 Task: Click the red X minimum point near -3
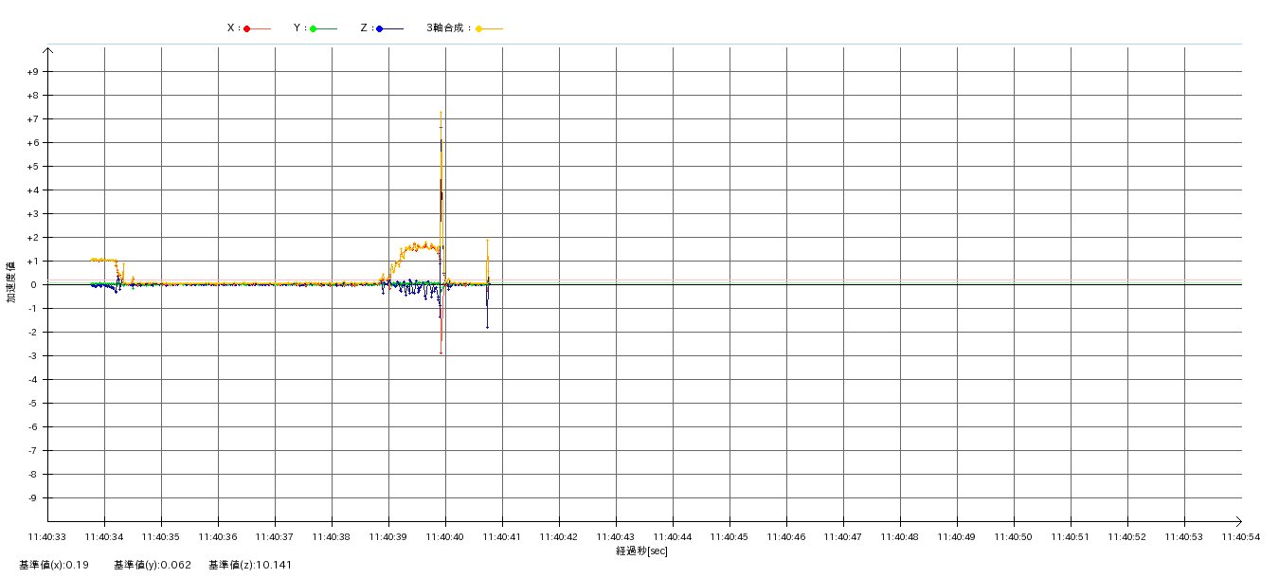tap(441, 353)
